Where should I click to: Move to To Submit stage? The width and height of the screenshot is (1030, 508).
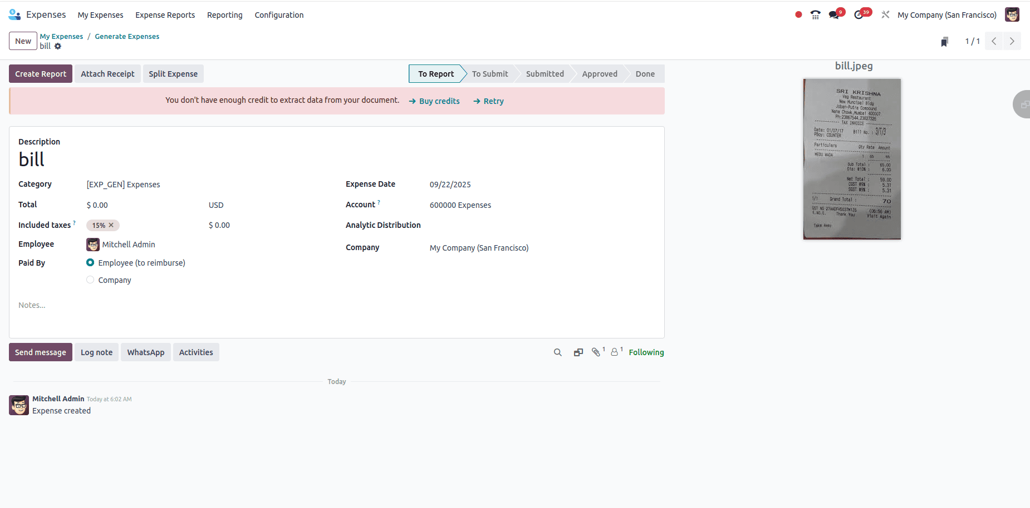click(490, 73)
